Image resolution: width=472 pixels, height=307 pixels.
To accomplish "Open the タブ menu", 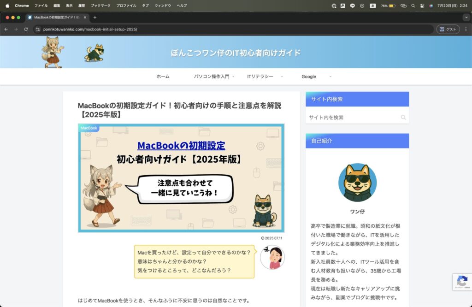I will (x=145, y=6).
